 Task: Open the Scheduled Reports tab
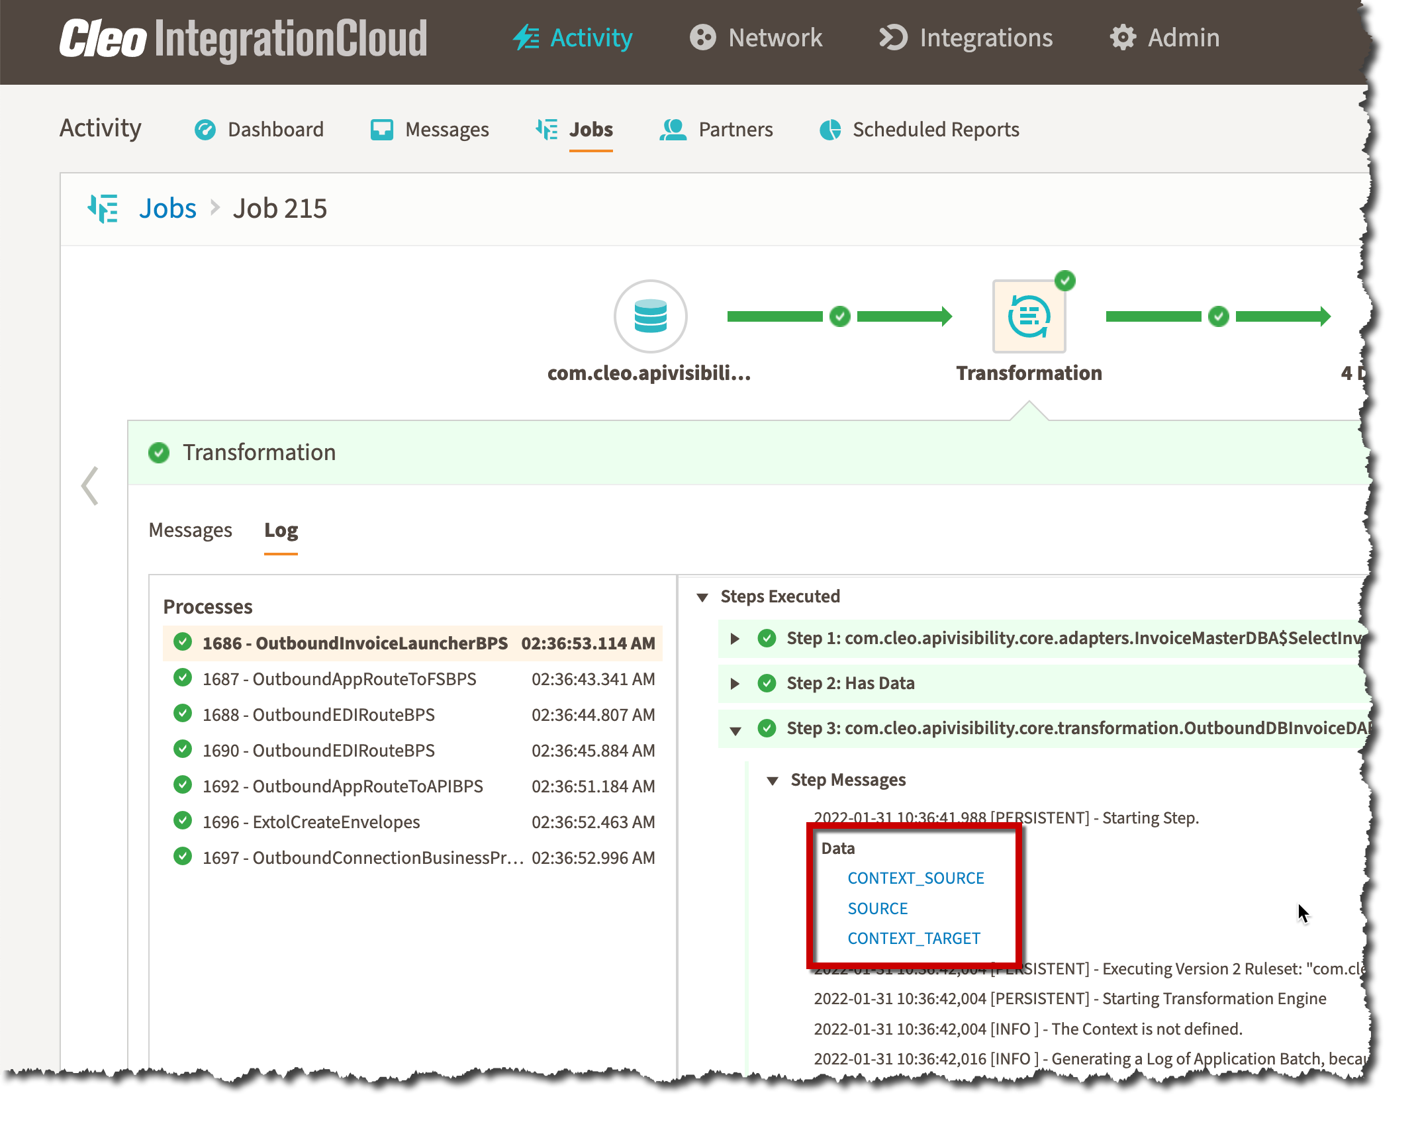coord(919,130)
